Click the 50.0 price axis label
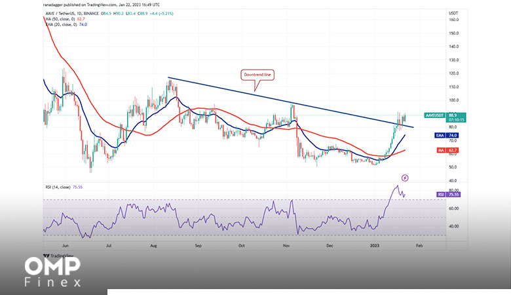Viewport: 511px width, 295px height. pyautogui.click(x=453, y=167)
